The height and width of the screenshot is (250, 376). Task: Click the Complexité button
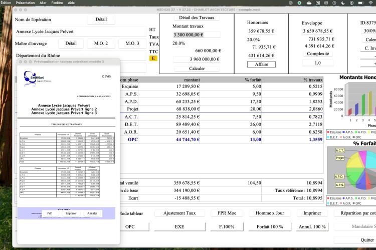[318, 53]
